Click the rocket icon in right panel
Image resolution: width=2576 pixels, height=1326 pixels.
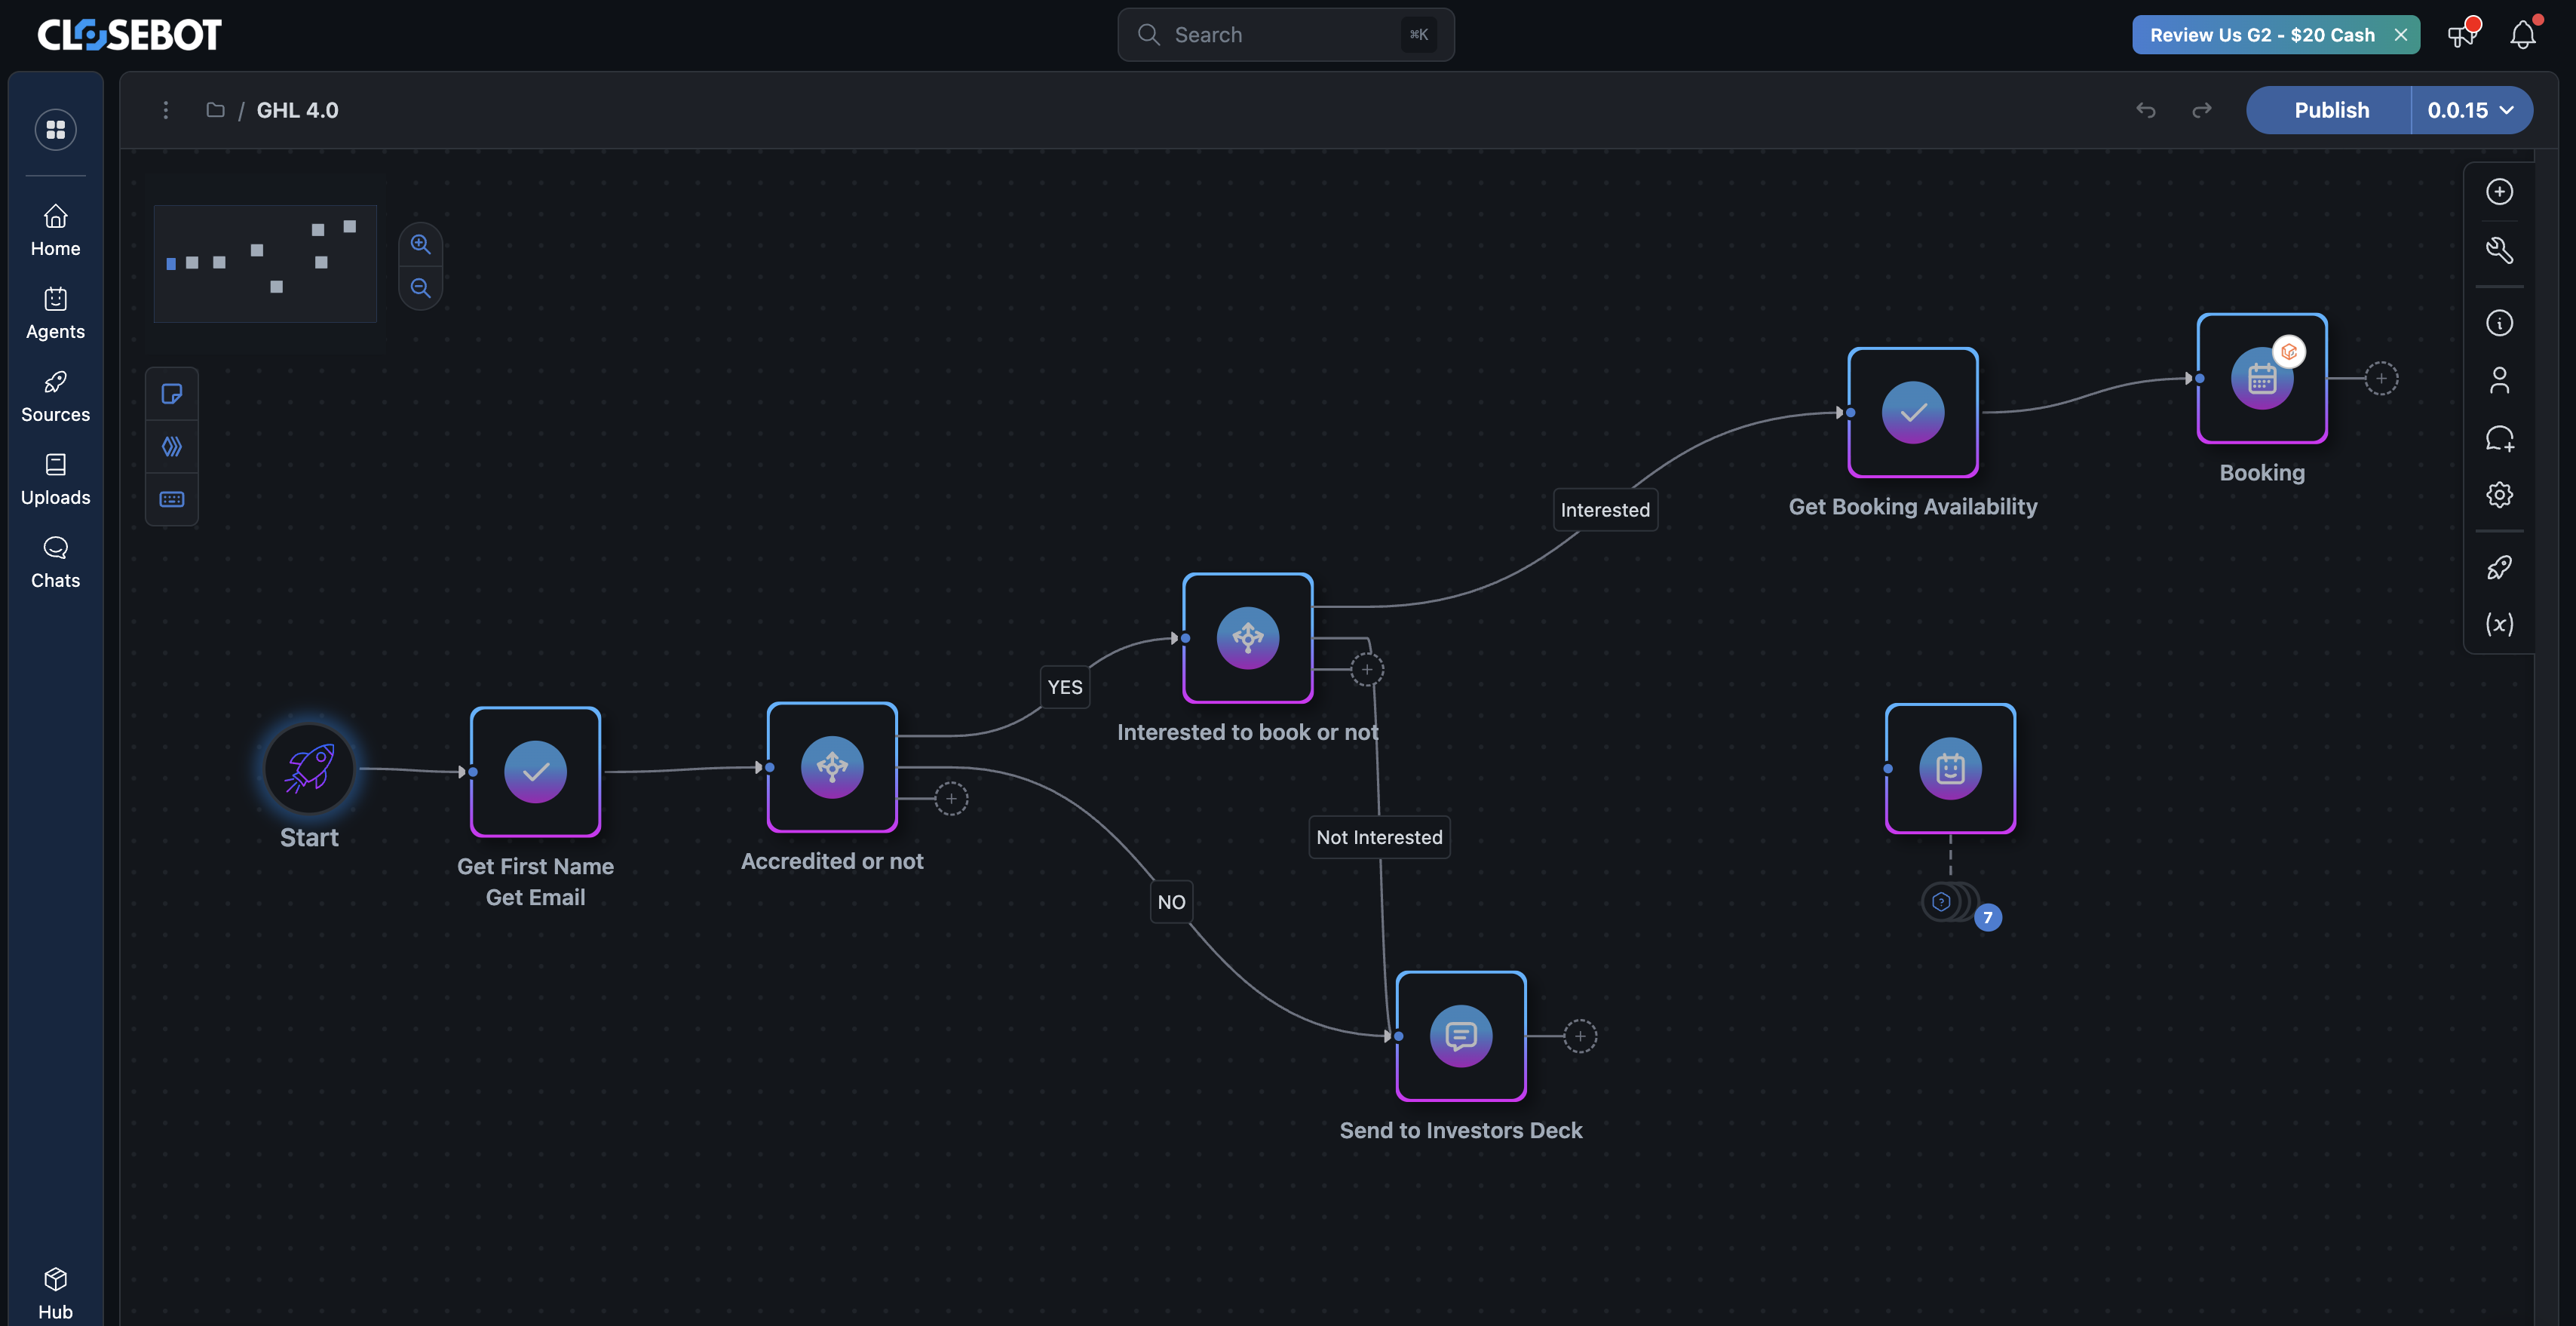(x=2499, y=568)
